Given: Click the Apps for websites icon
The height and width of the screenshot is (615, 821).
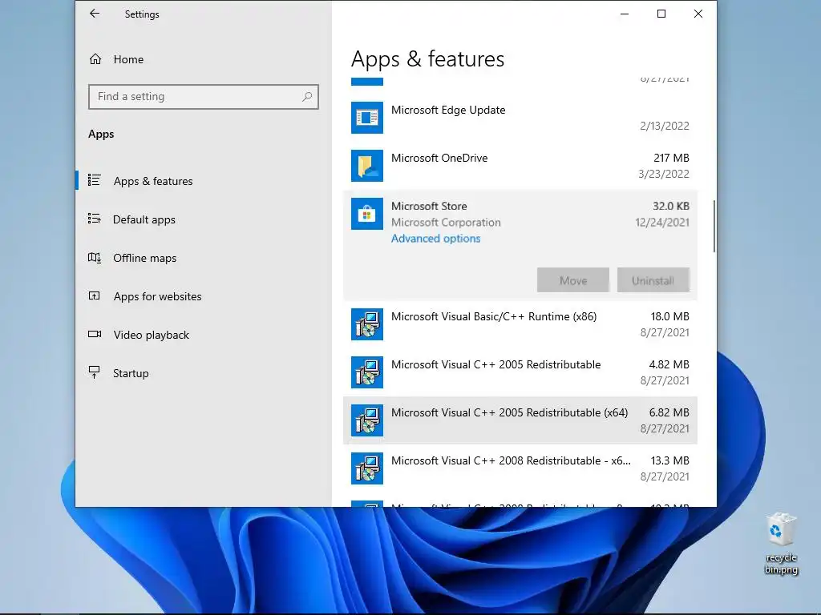Looking at the screenshot, I should click(x=95, y=296).
